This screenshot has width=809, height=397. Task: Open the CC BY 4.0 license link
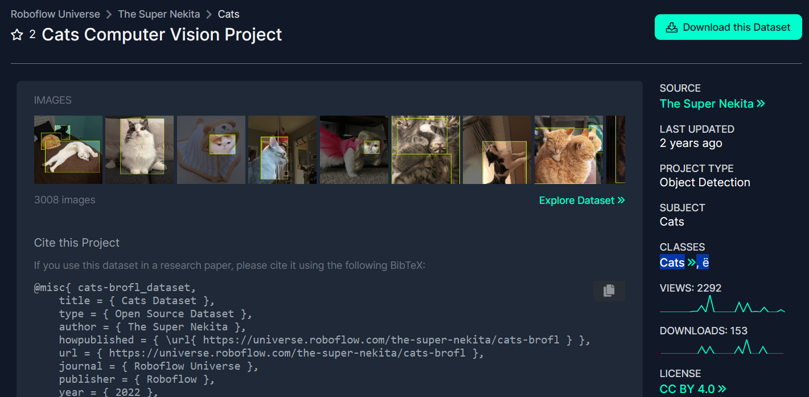[x=693, y=389]
